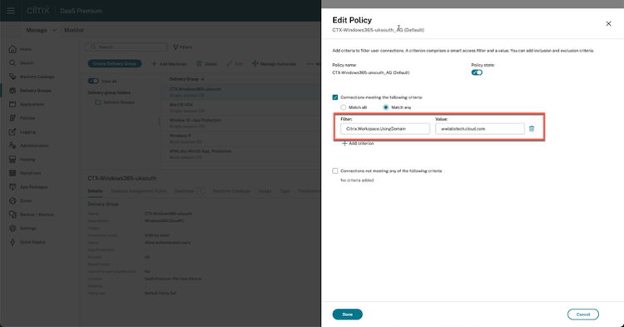Screen dimensions: 624x327
Task: Open the Usage tab
Action: point(265,191)
